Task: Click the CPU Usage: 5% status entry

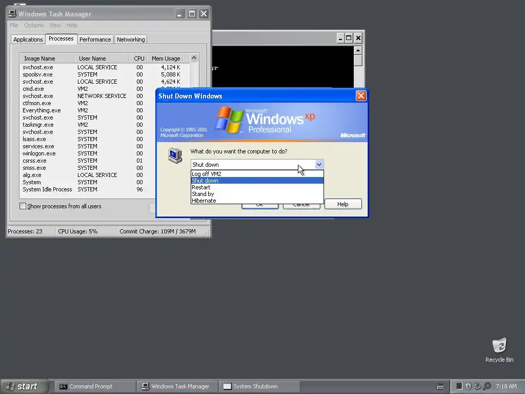Action: (x=86, y=231)
